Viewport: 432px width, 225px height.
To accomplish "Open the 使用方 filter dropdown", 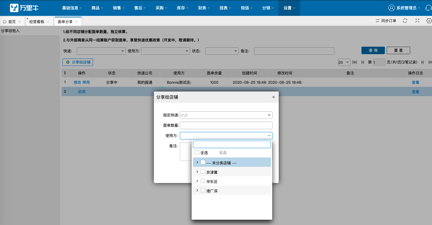I will pyautogui.click(x=165, y=51).
